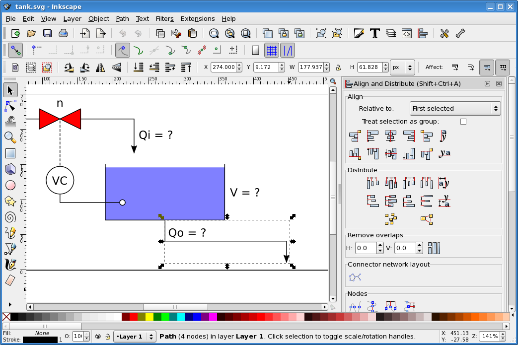Select the Zoom magnifier tool
Image resolution: width=518 pixels, height=345 pixels.
(10, 138)
